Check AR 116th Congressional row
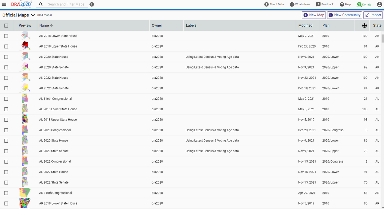The height and width of the screenshot is (209, 384). click(6, 193)
